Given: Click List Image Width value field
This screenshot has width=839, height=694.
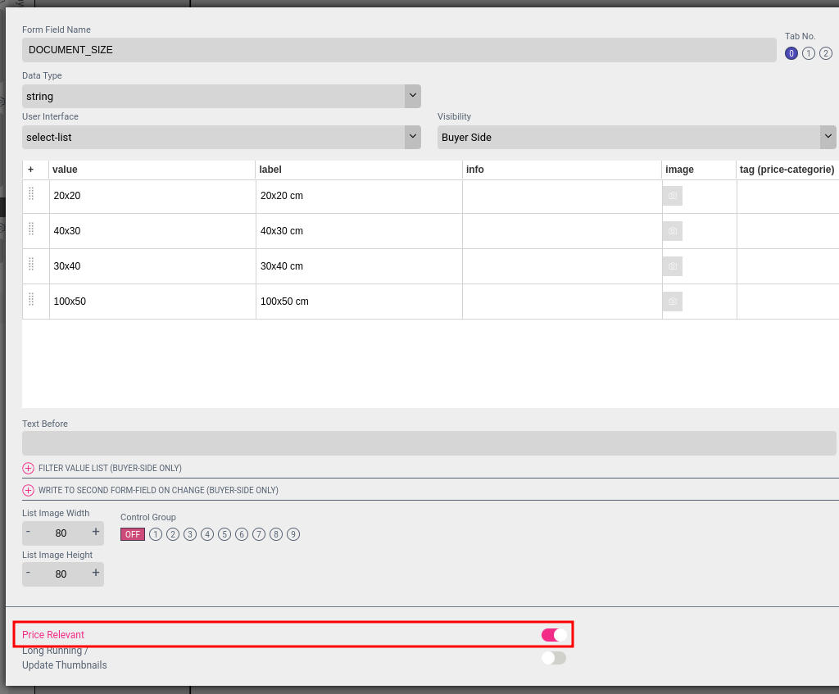Looking at the screenshot, I should point(61,533).
